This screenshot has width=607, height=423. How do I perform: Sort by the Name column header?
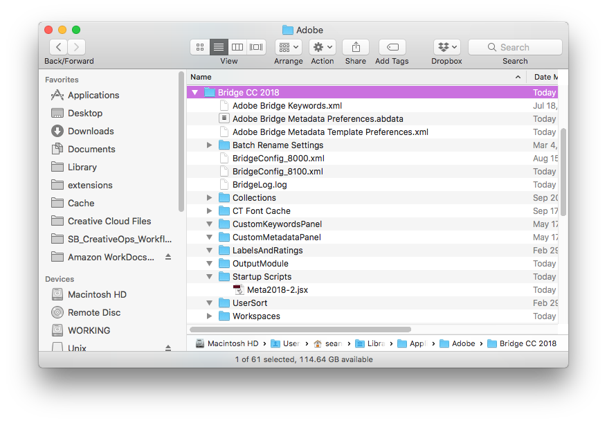click(x=356, y=77)
